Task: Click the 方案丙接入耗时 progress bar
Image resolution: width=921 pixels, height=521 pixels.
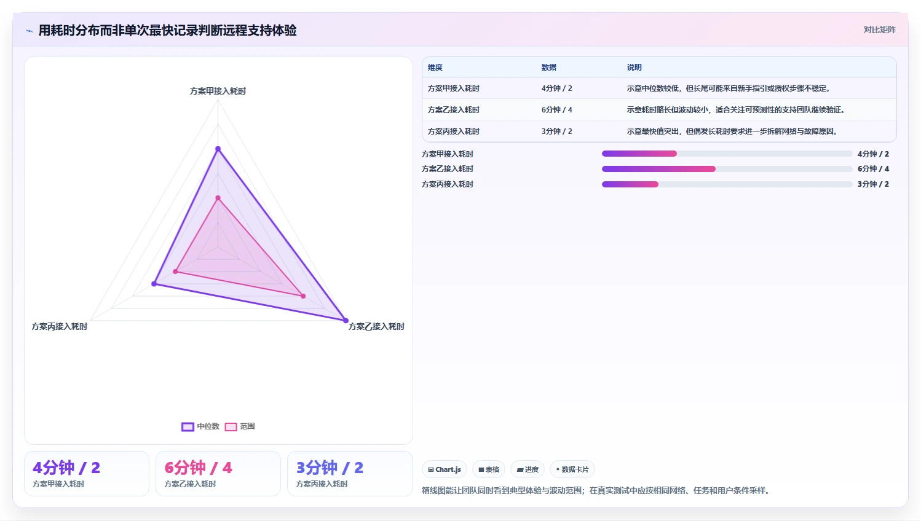Action: coord(727,184)
